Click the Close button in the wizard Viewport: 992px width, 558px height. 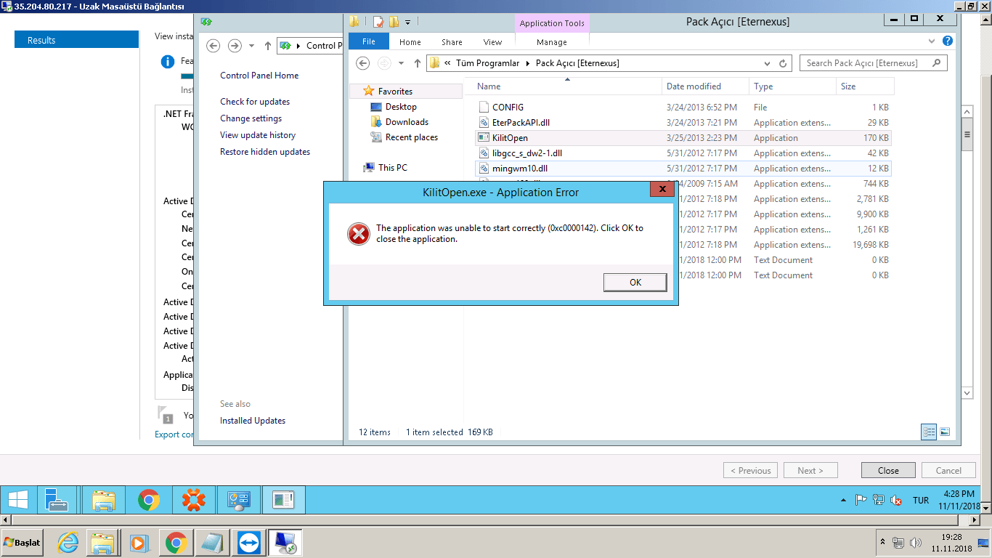click(x=888, y=471)
